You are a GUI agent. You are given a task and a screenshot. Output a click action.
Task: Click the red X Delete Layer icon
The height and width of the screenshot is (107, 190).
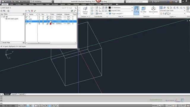tap(32, 11)
